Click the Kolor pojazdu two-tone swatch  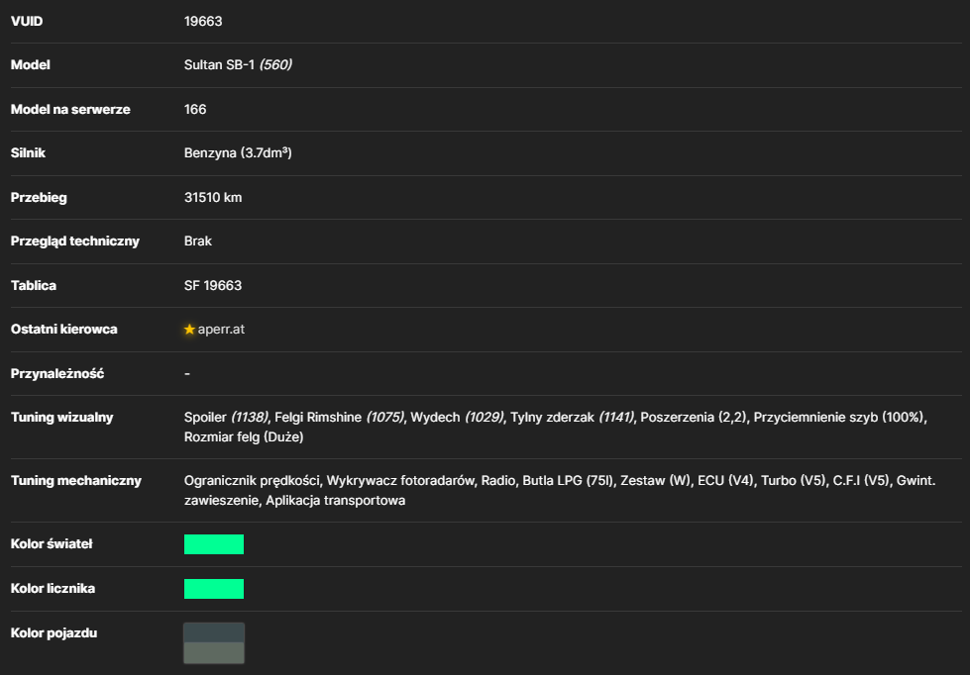pos(214,643)
